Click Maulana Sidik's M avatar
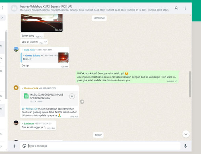The height and width of the screenshot is (154, 201). pos(16,88)
